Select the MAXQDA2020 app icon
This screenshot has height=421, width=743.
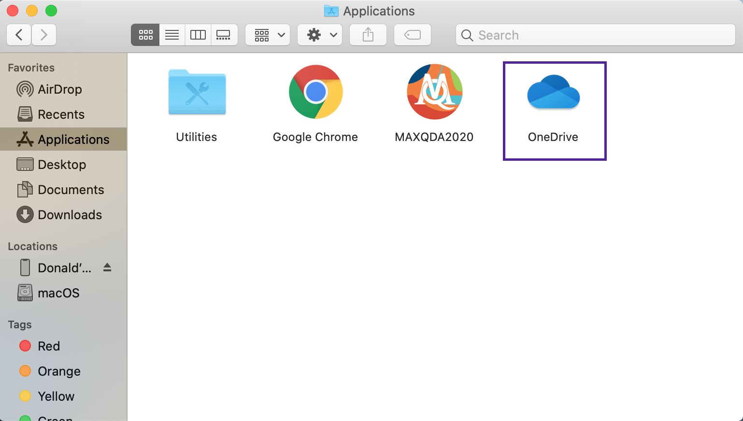click(x=435, y=92)
